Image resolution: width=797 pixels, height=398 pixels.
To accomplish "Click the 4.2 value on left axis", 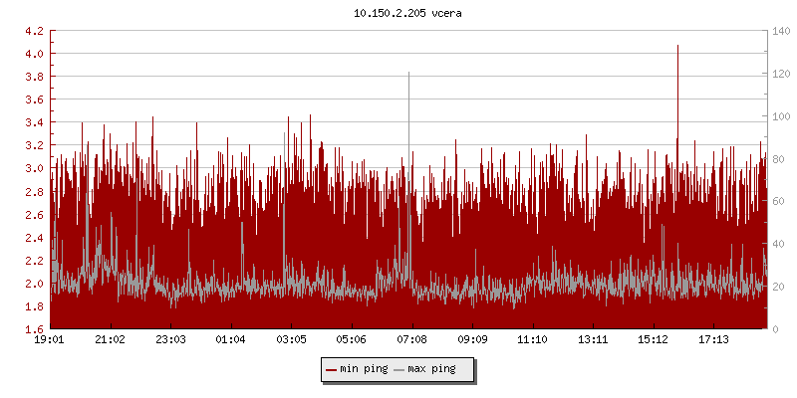I will click(x=33, y=31).
